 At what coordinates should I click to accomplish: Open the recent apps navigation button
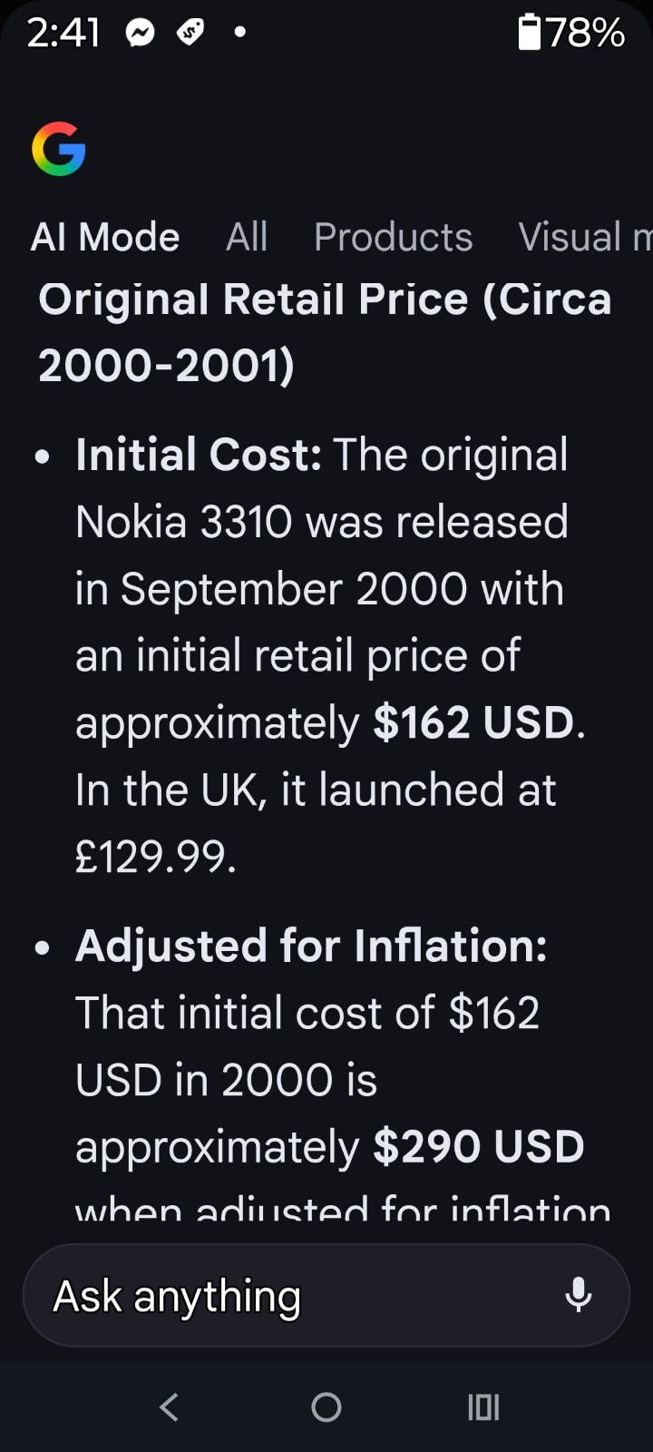point(483,1408)
